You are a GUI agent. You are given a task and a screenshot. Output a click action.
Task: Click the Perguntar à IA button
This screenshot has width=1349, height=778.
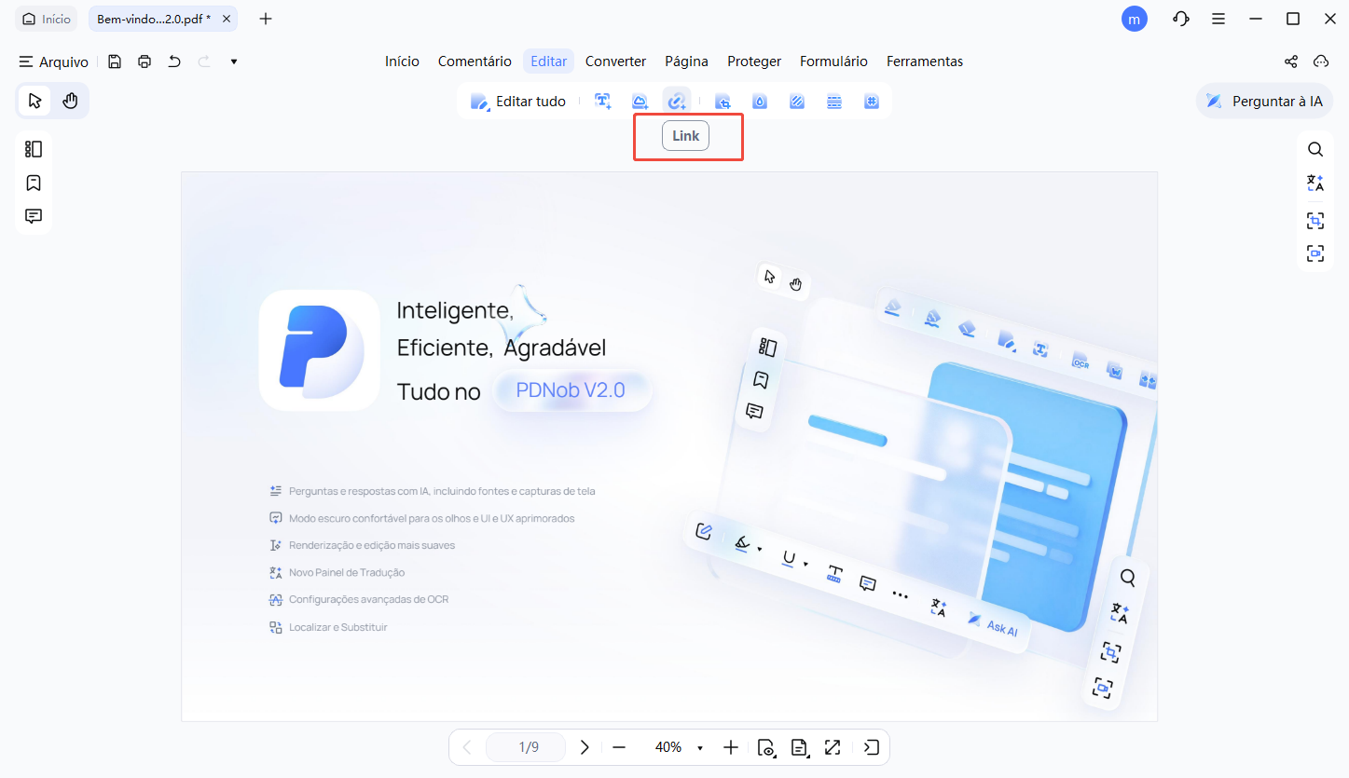1264,101
